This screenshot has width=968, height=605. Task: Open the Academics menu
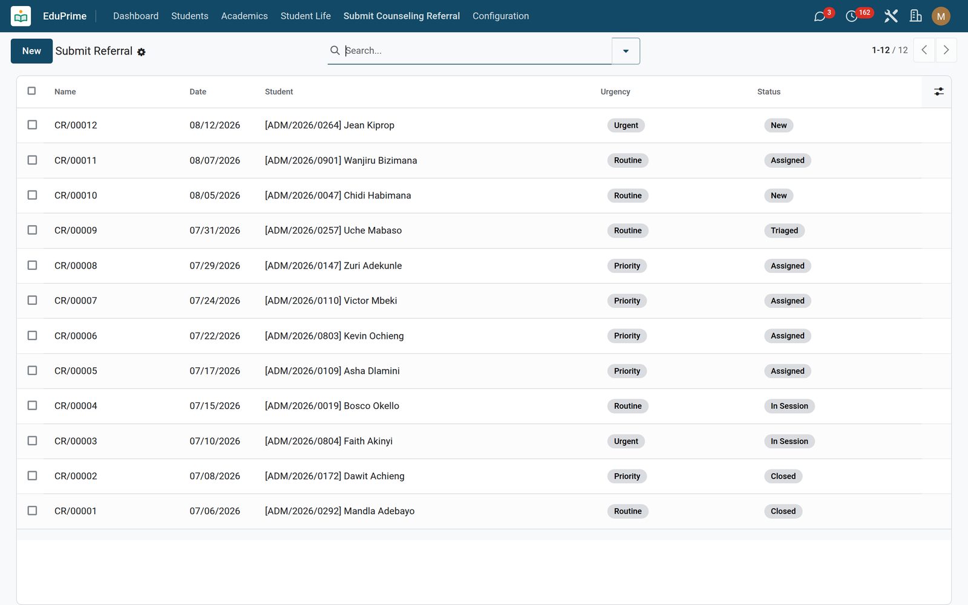244,16
